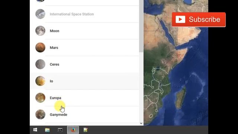Screen dimensions: 238x134
Task: Click Madagascar on the satellite map
Action: pos(180,98)
